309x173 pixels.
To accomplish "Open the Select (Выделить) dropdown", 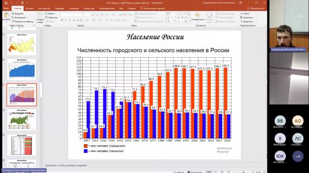I will (x=247, y=21).
